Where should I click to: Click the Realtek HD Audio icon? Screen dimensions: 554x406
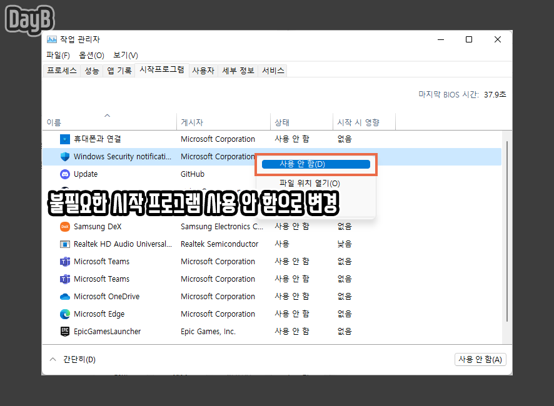pyautogui.click(x=65, y=244)
